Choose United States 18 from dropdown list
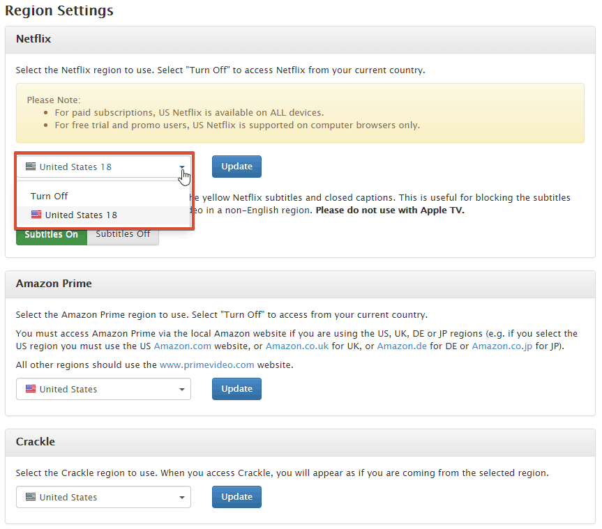The width and height of the screenshot is (602, 529). point(103,215)
